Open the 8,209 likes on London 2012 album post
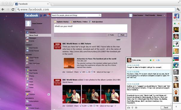 pos(83,106)
